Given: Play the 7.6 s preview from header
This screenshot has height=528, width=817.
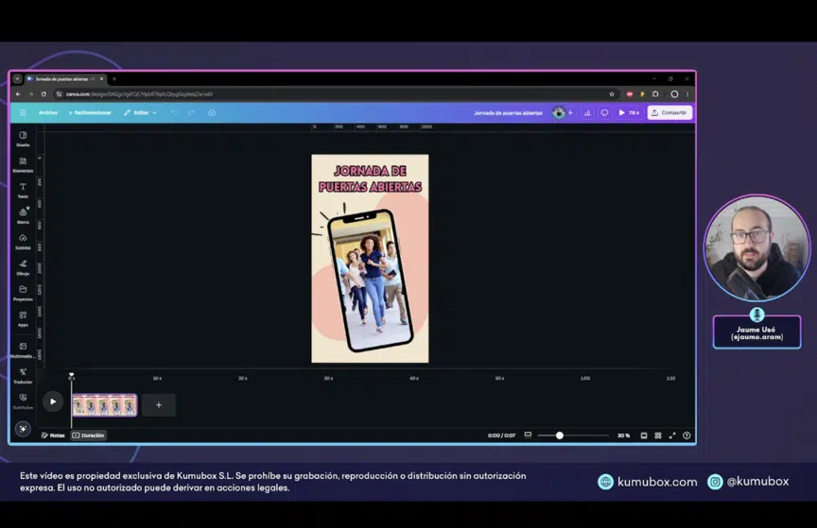Looking at the screenshot, I should point(629,112).
